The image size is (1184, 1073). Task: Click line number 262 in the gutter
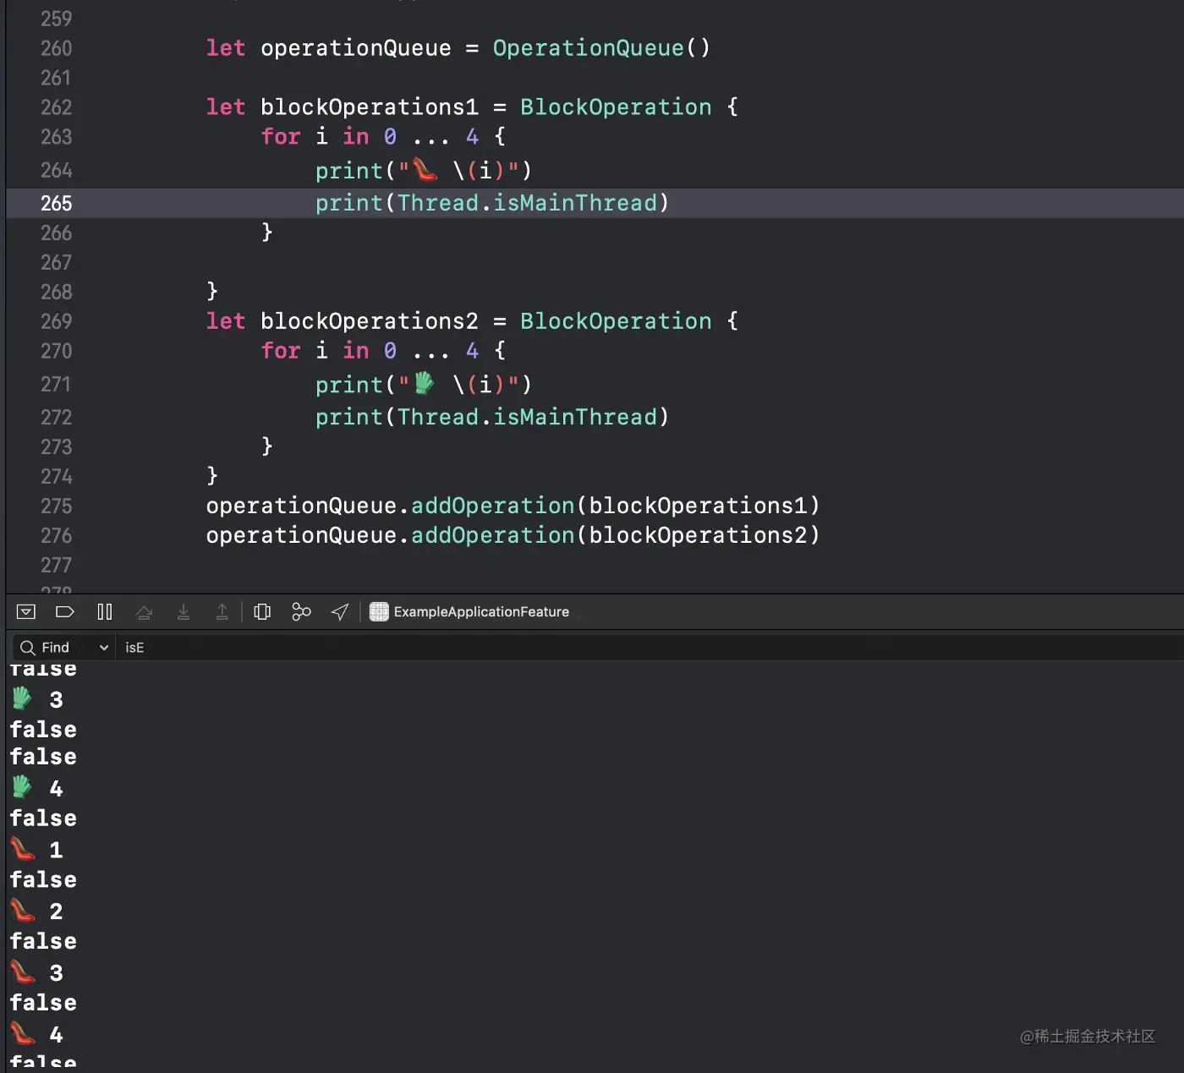click(57, 107)
